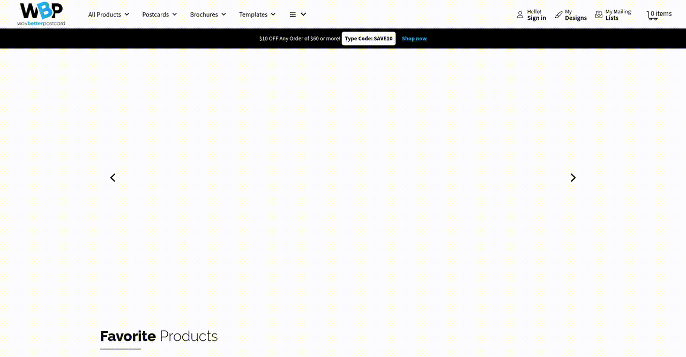This screenshot has height=357, width=686.
Task: Click the user profile icon
Action: coord(520,15)
